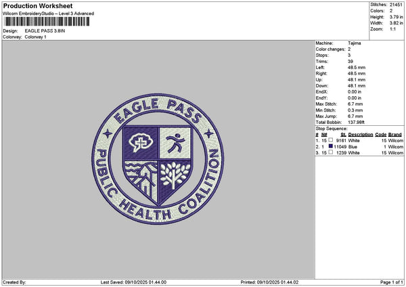
Task: Click the medical cross speech bubble emblem
Action: (141, 142)
